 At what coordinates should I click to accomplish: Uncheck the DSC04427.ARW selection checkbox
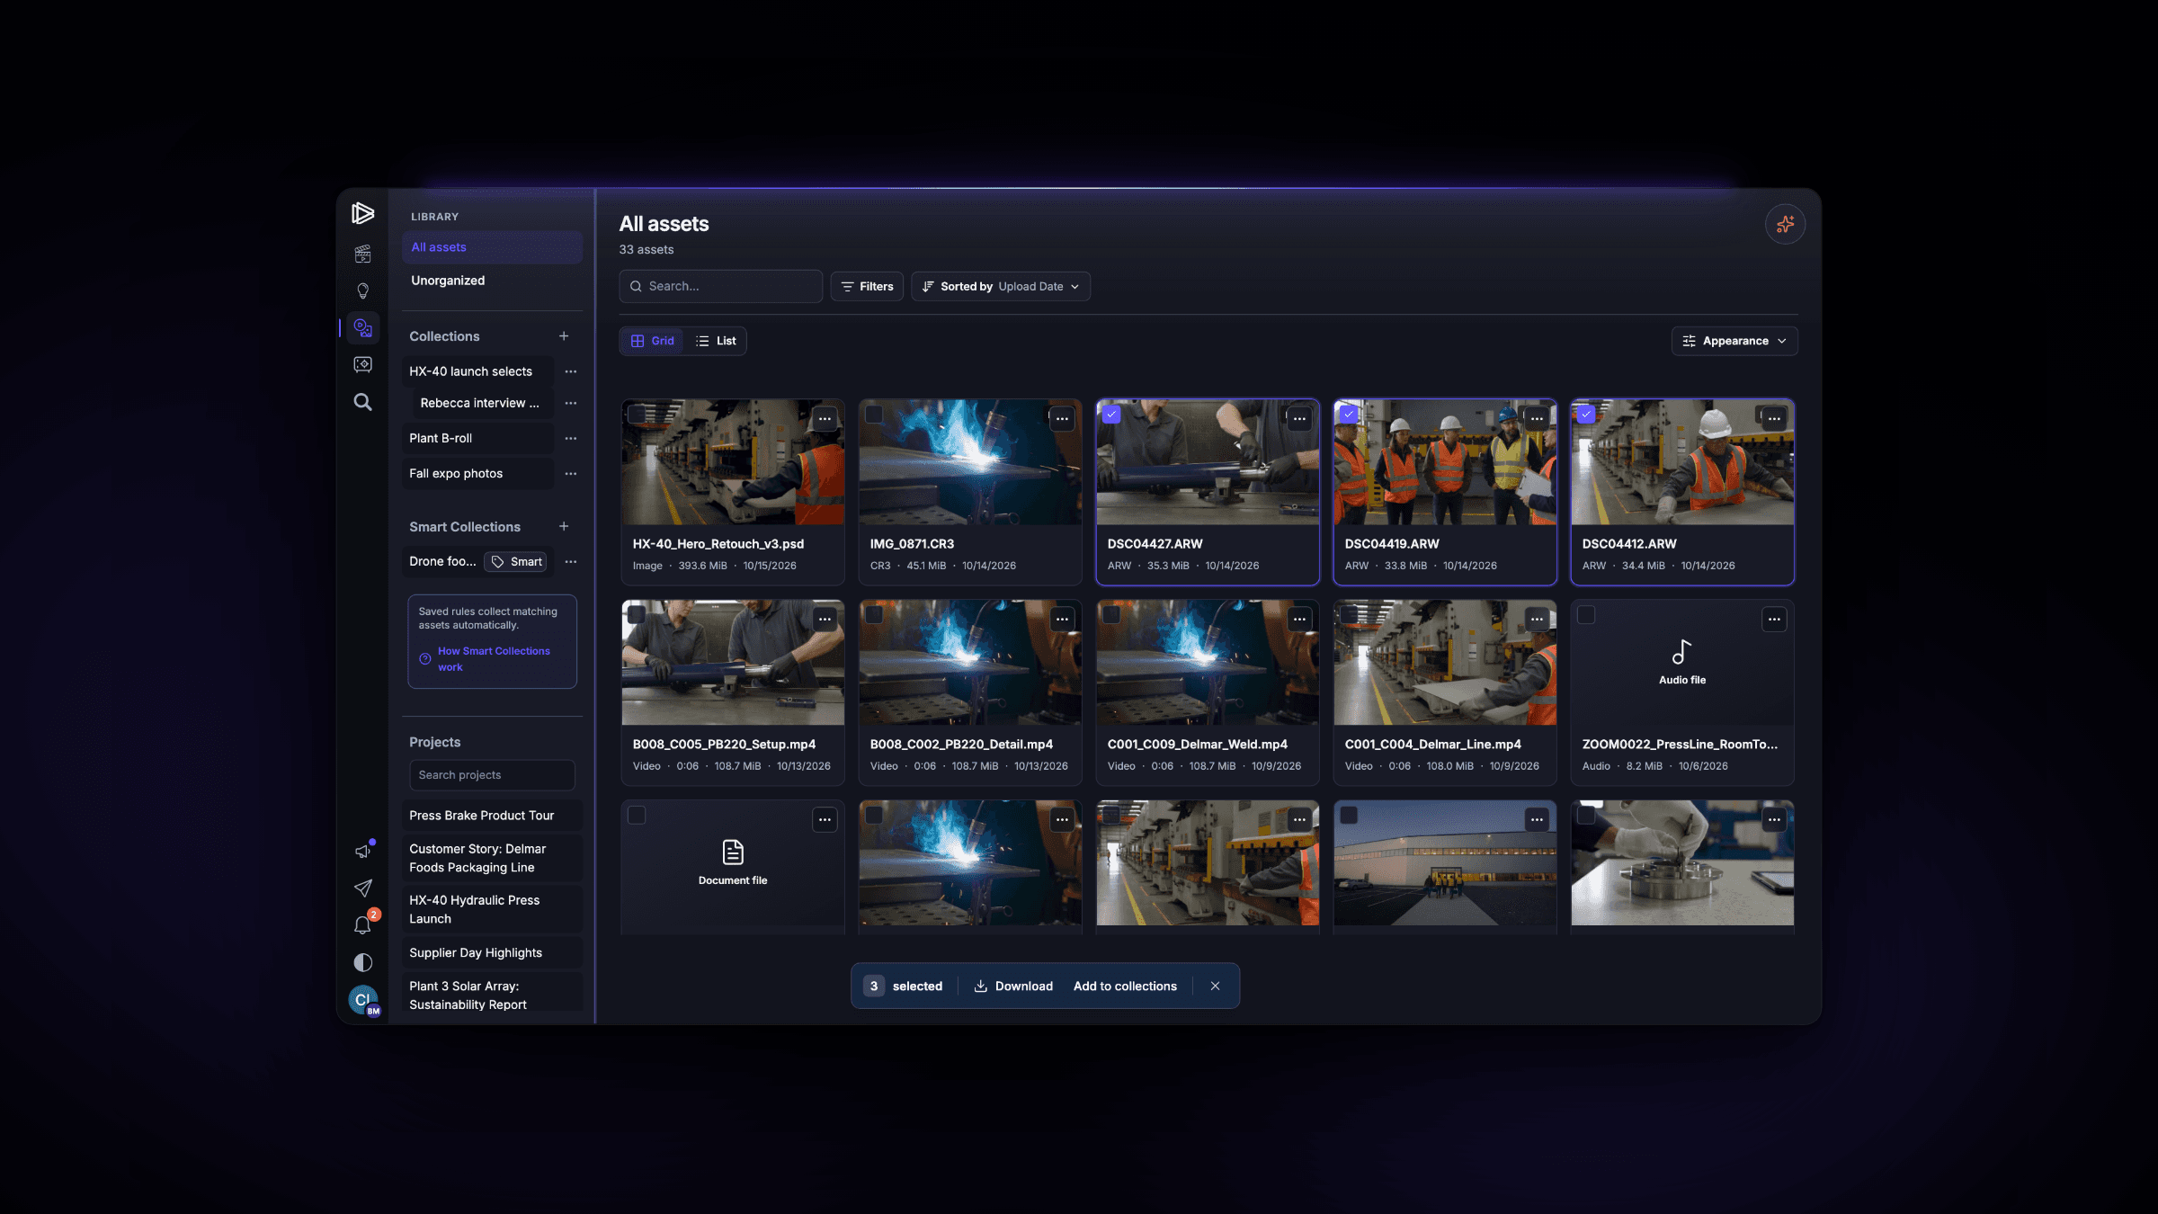point(1111,415)
